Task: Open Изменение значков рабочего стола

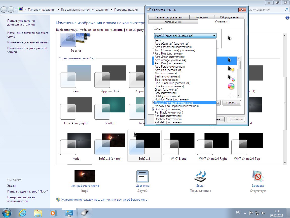Action: 28,35
